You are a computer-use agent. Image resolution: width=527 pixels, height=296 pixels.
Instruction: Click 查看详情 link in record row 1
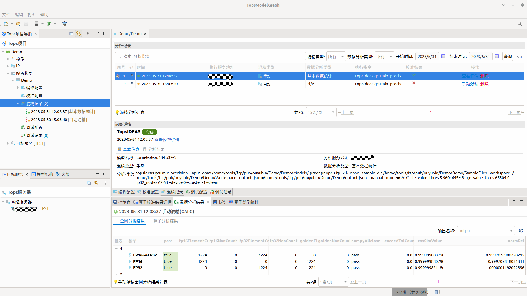click(x=470, y=76)
